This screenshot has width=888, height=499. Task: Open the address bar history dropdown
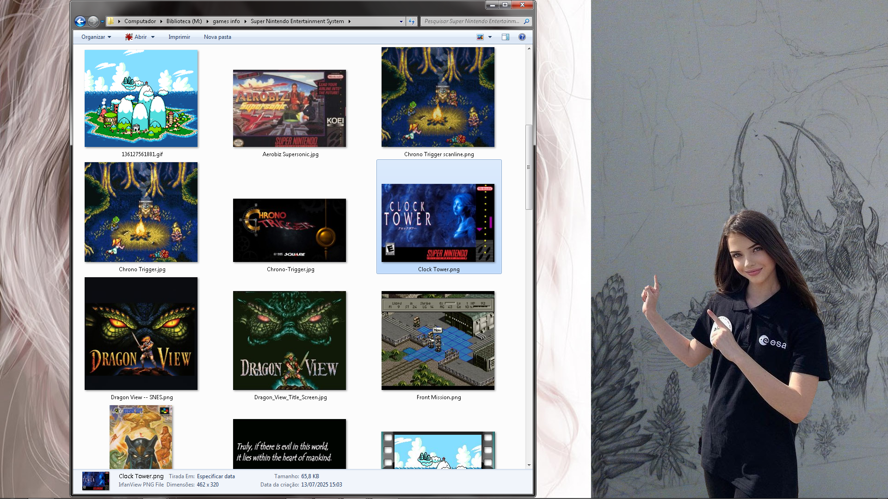click(401, 22)
